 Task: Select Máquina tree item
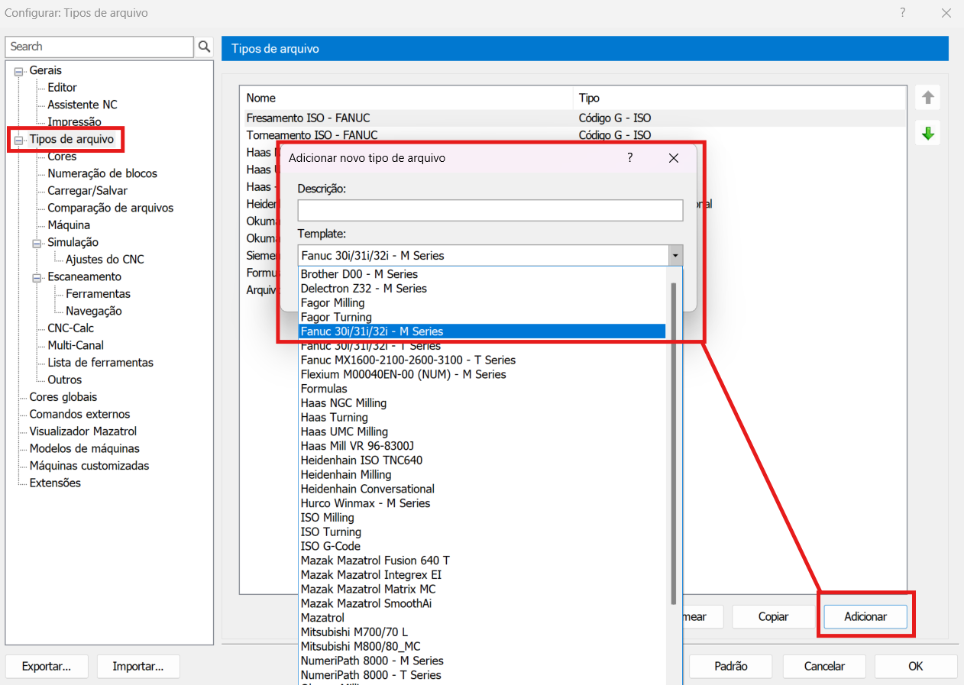click(69, 225)
